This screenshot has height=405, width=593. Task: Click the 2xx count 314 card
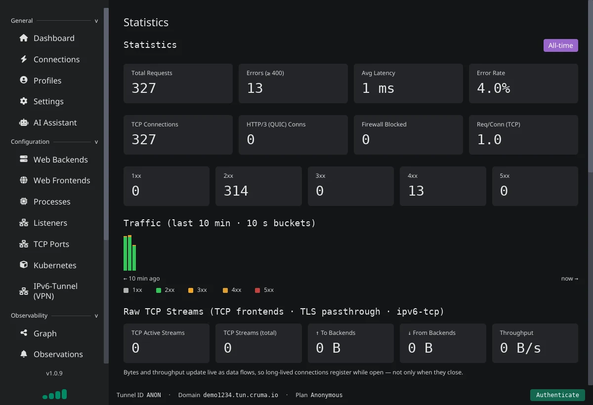coord(258,186)
